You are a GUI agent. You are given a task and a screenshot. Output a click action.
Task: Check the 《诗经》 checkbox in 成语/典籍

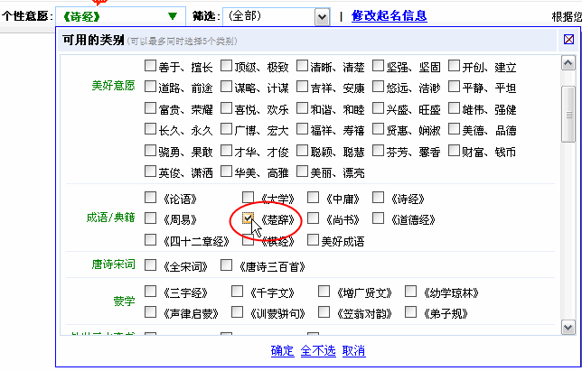[379, 197]
